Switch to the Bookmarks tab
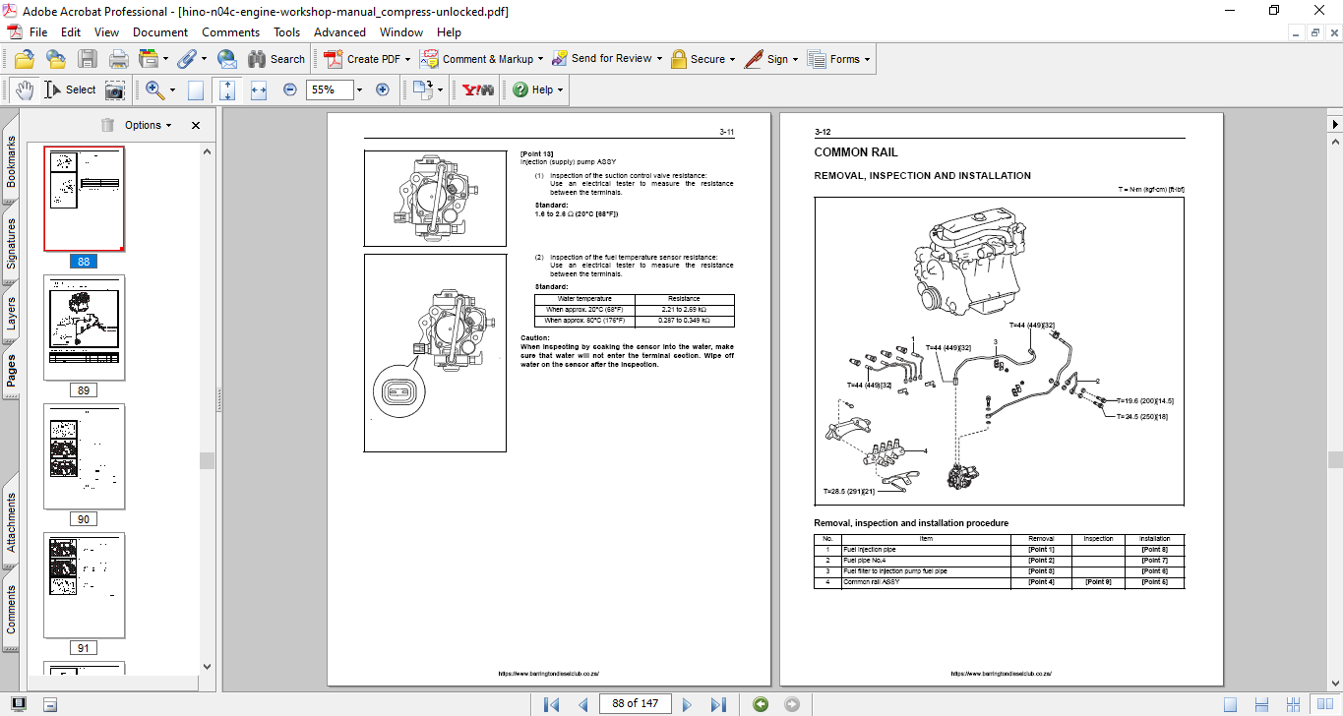1343x716 pixels. (11, 162)
